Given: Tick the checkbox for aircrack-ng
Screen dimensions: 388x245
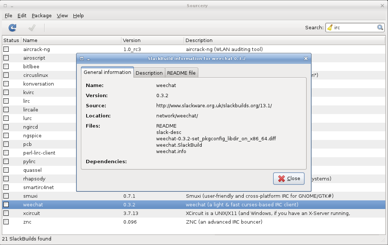Looking at the screenshot, I should pyautogui.click(x=6, y=49).
